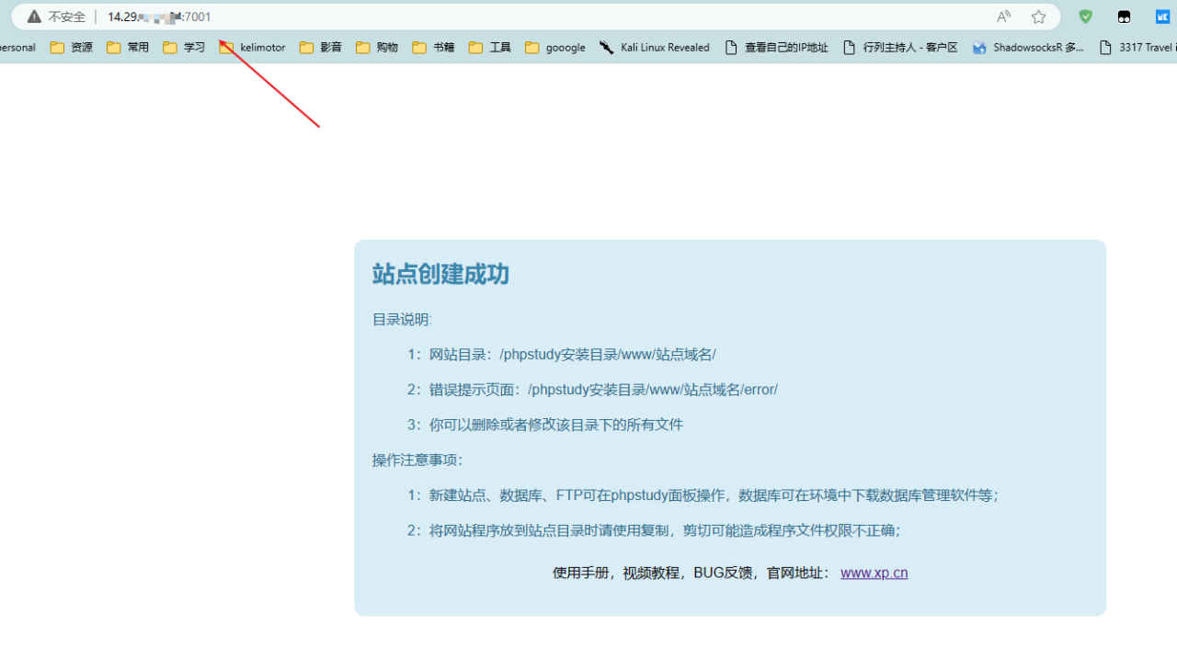
Task: Open the 常用 bookmarks folder
Action: [128, 47]
